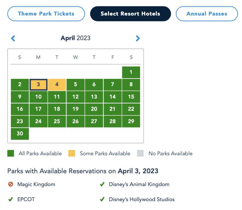Image resolution: width=242 pixels, height=210 pixels.
Task: Click the April 2023 month heading
Action: pos(75,38)
